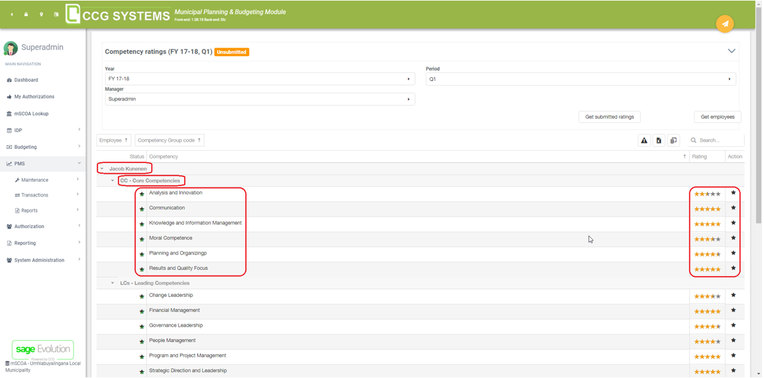Click the lock icon in the header
The image size is (764, 378).
[x=26, y=14]
